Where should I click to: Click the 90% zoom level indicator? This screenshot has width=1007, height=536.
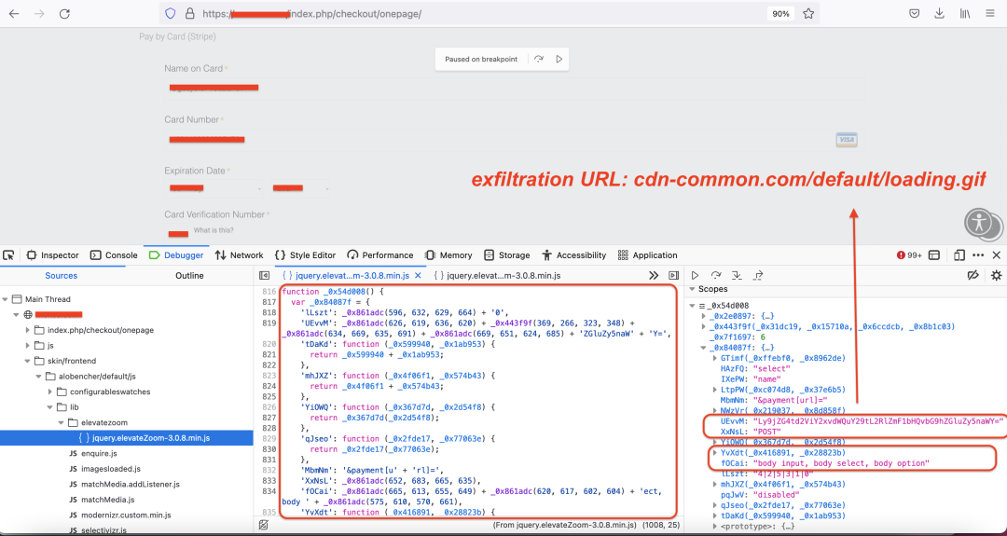click(x=780, y=14)
